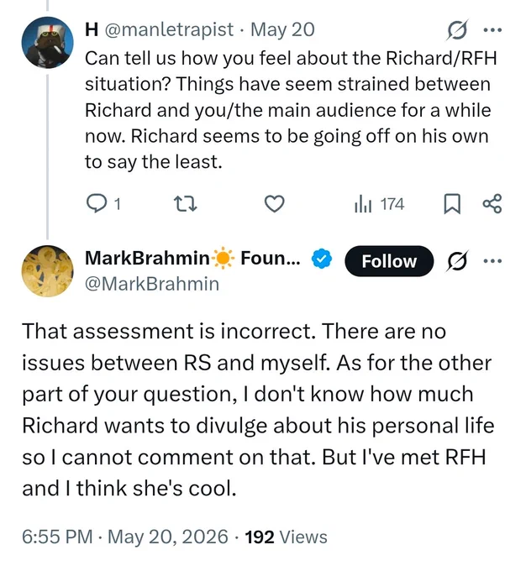The height and width of the screenshot is (571, 526).
Task: Click the 192 Views counter
Action: coord(287,537)
